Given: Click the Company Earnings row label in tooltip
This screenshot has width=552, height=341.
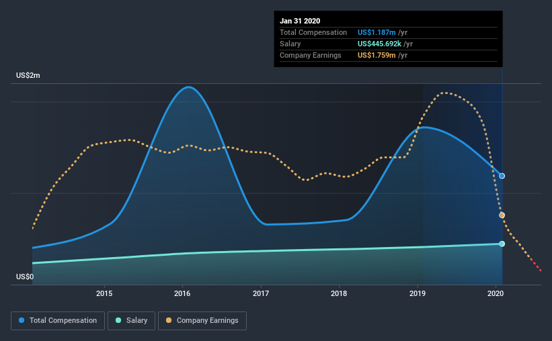Looking at the screenshot, I should (311, 55).
